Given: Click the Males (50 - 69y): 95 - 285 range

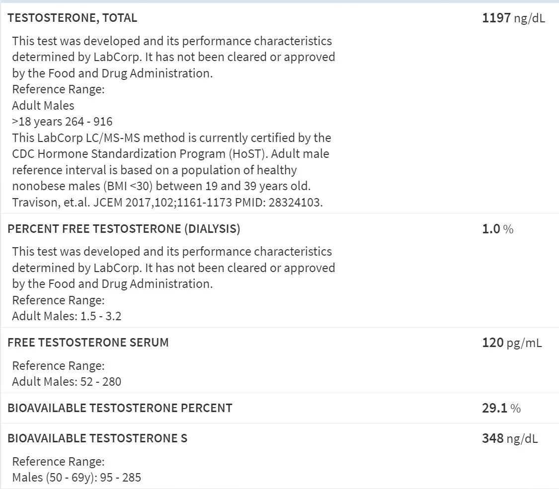Looking at the screenshot, I should coord(77,477).
